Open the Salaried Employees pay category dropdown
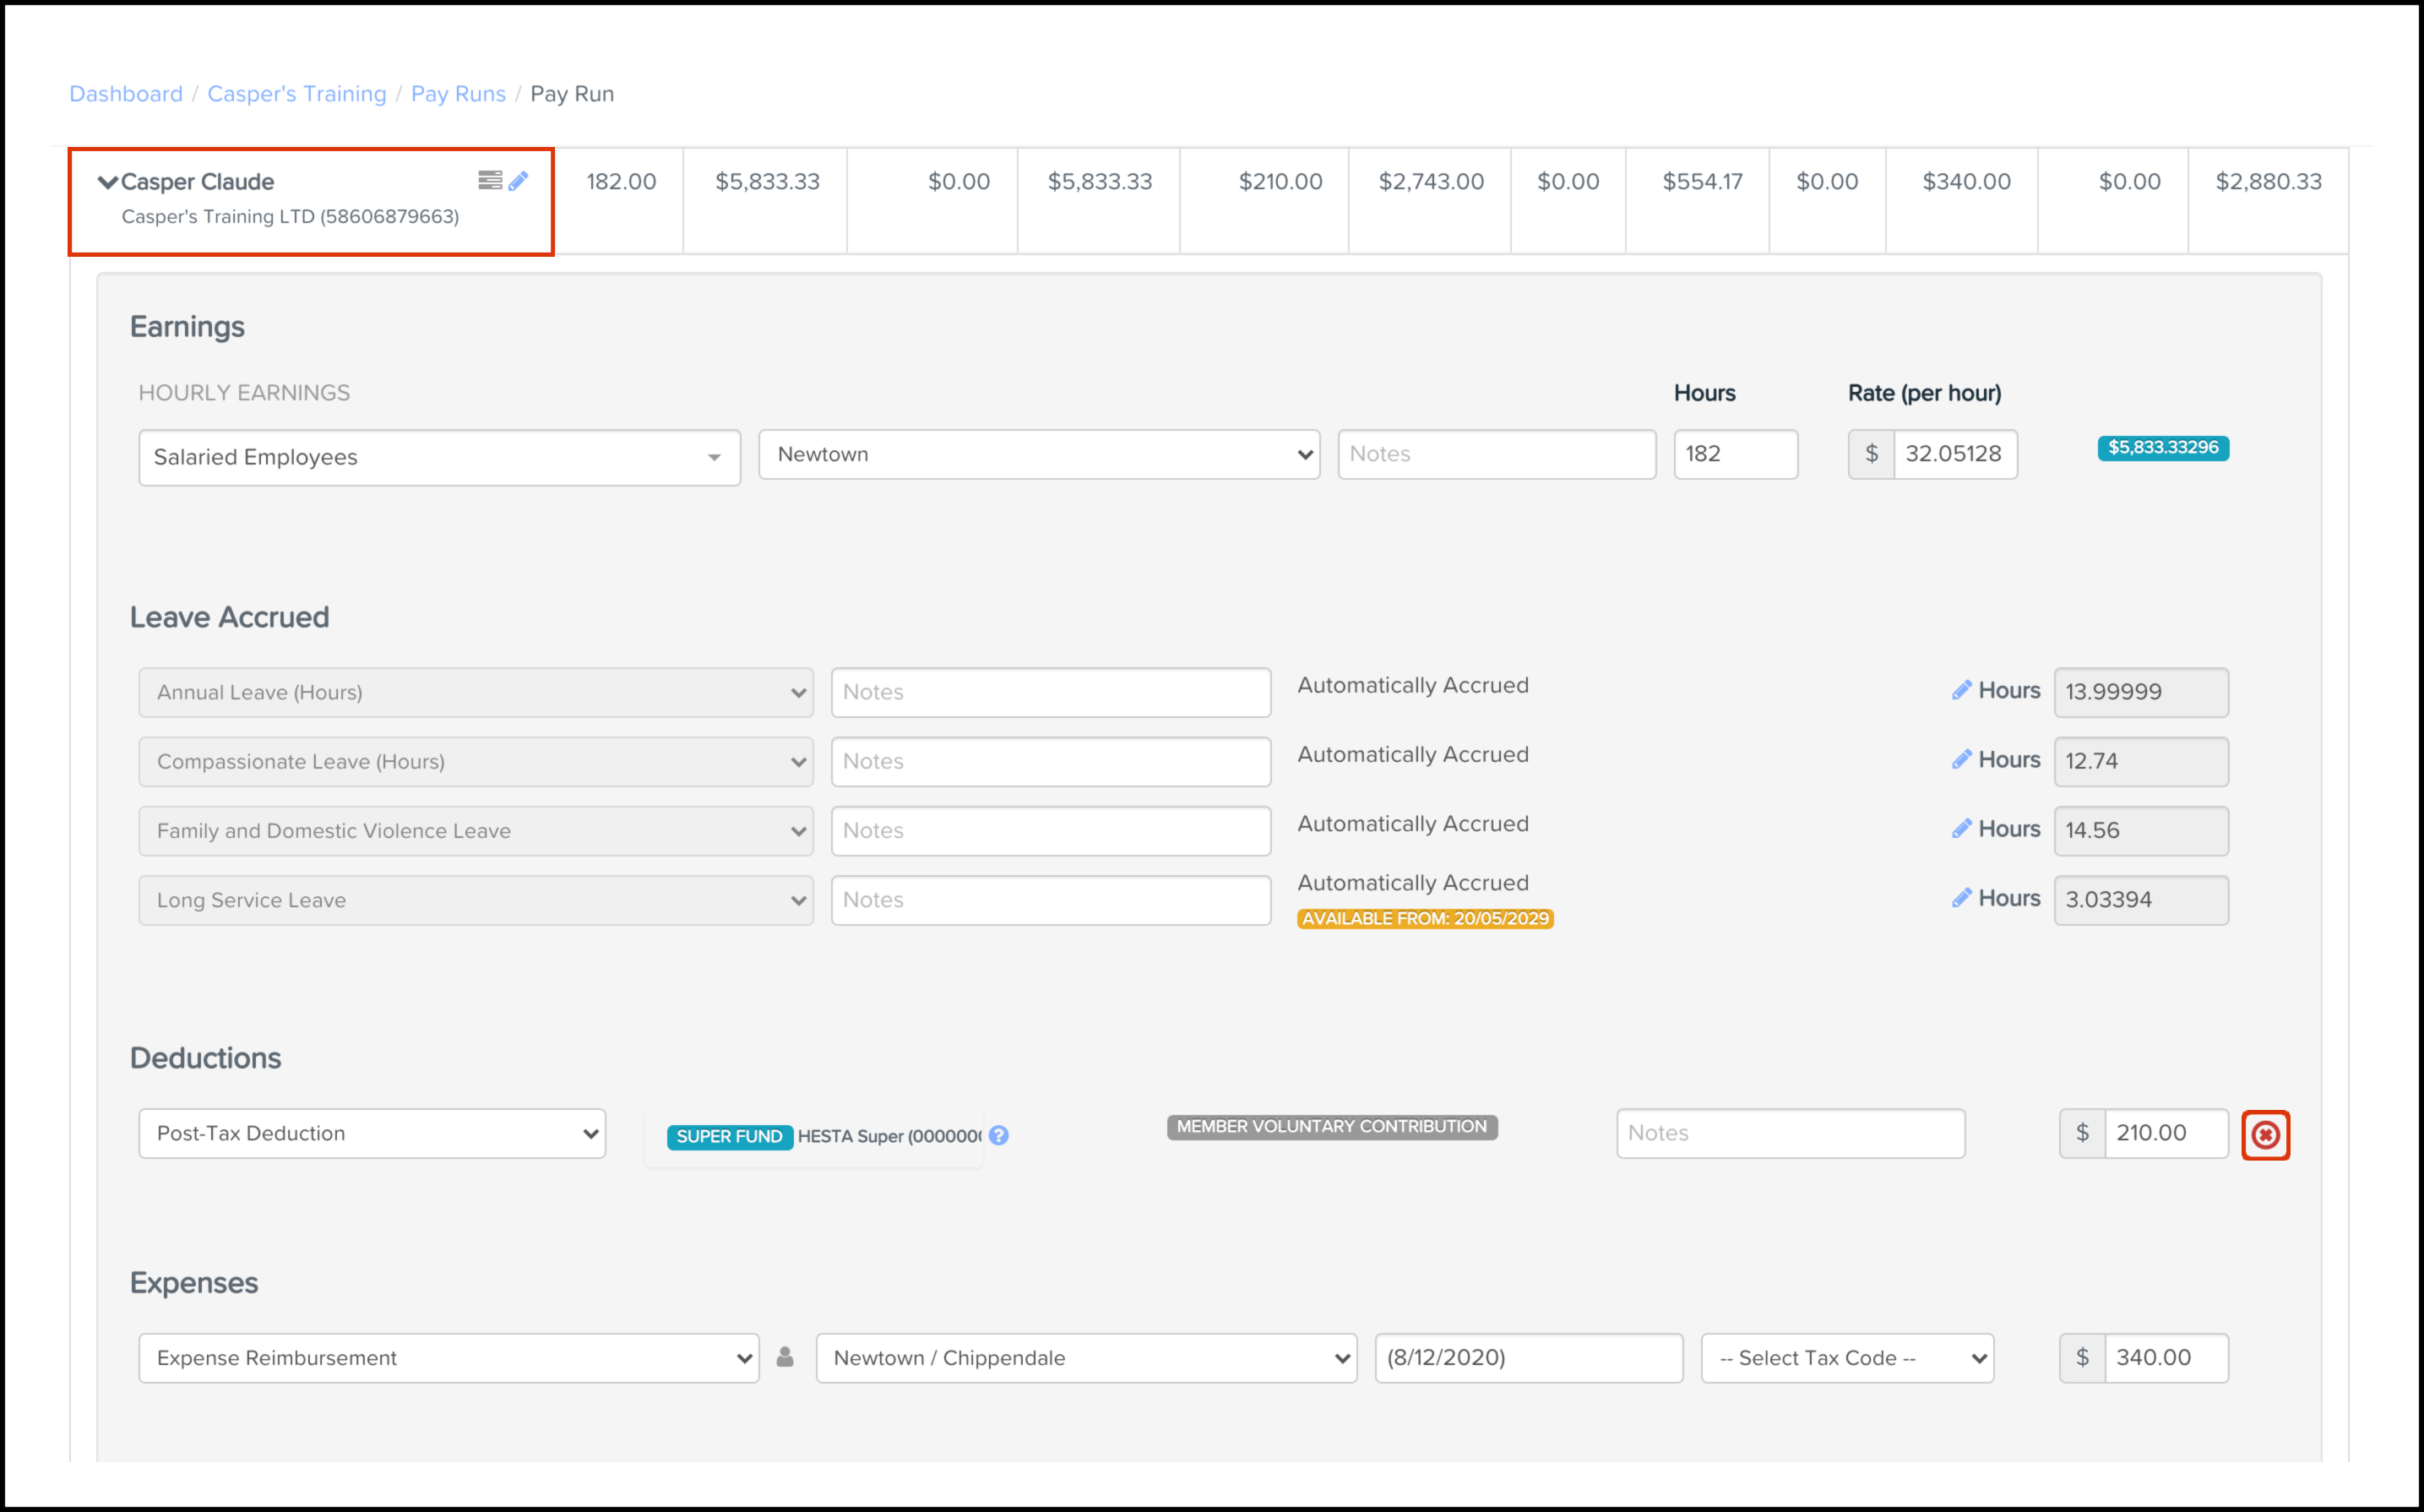The height and width of the screenshot is (1512, 2424). 439,458
